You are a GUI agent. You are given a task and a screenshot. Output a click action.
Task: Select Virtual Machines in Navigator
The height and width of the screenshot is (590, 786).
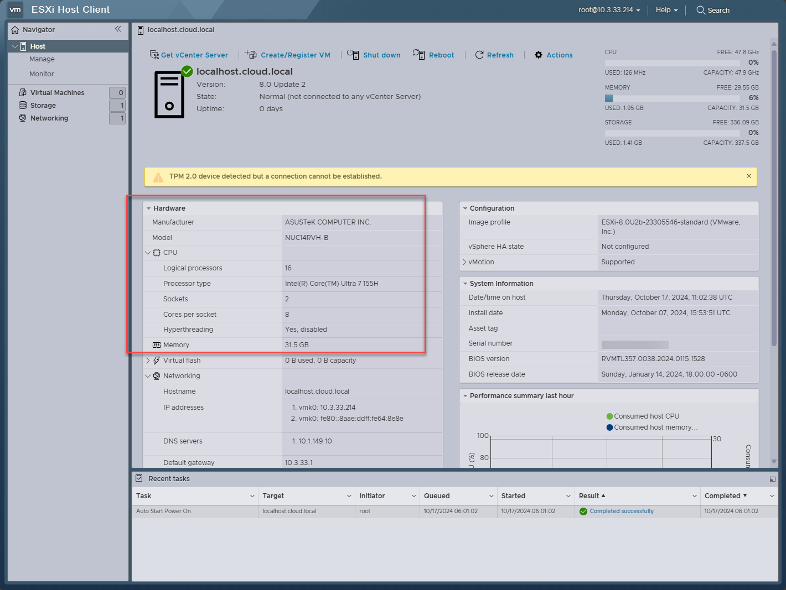[57, 93]
